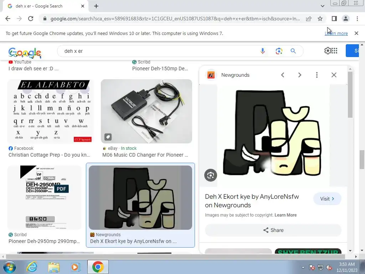Click the Google logo
This screenshot has height=274, width=365.
point(25,53)
